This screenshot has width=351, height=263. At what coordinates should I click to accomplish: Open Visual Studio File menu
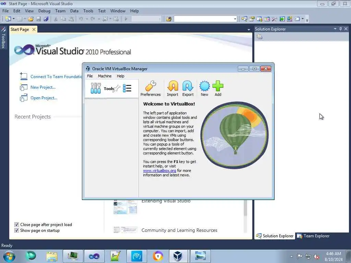5,11
